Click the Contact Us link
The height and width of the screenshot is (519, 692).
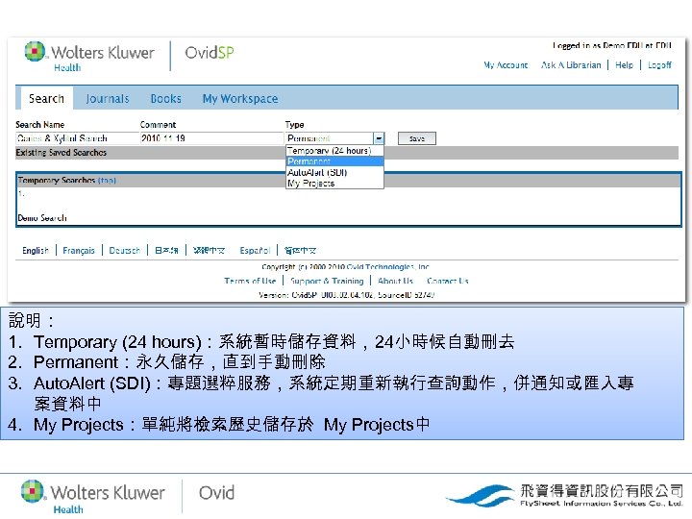pos(448,281)
